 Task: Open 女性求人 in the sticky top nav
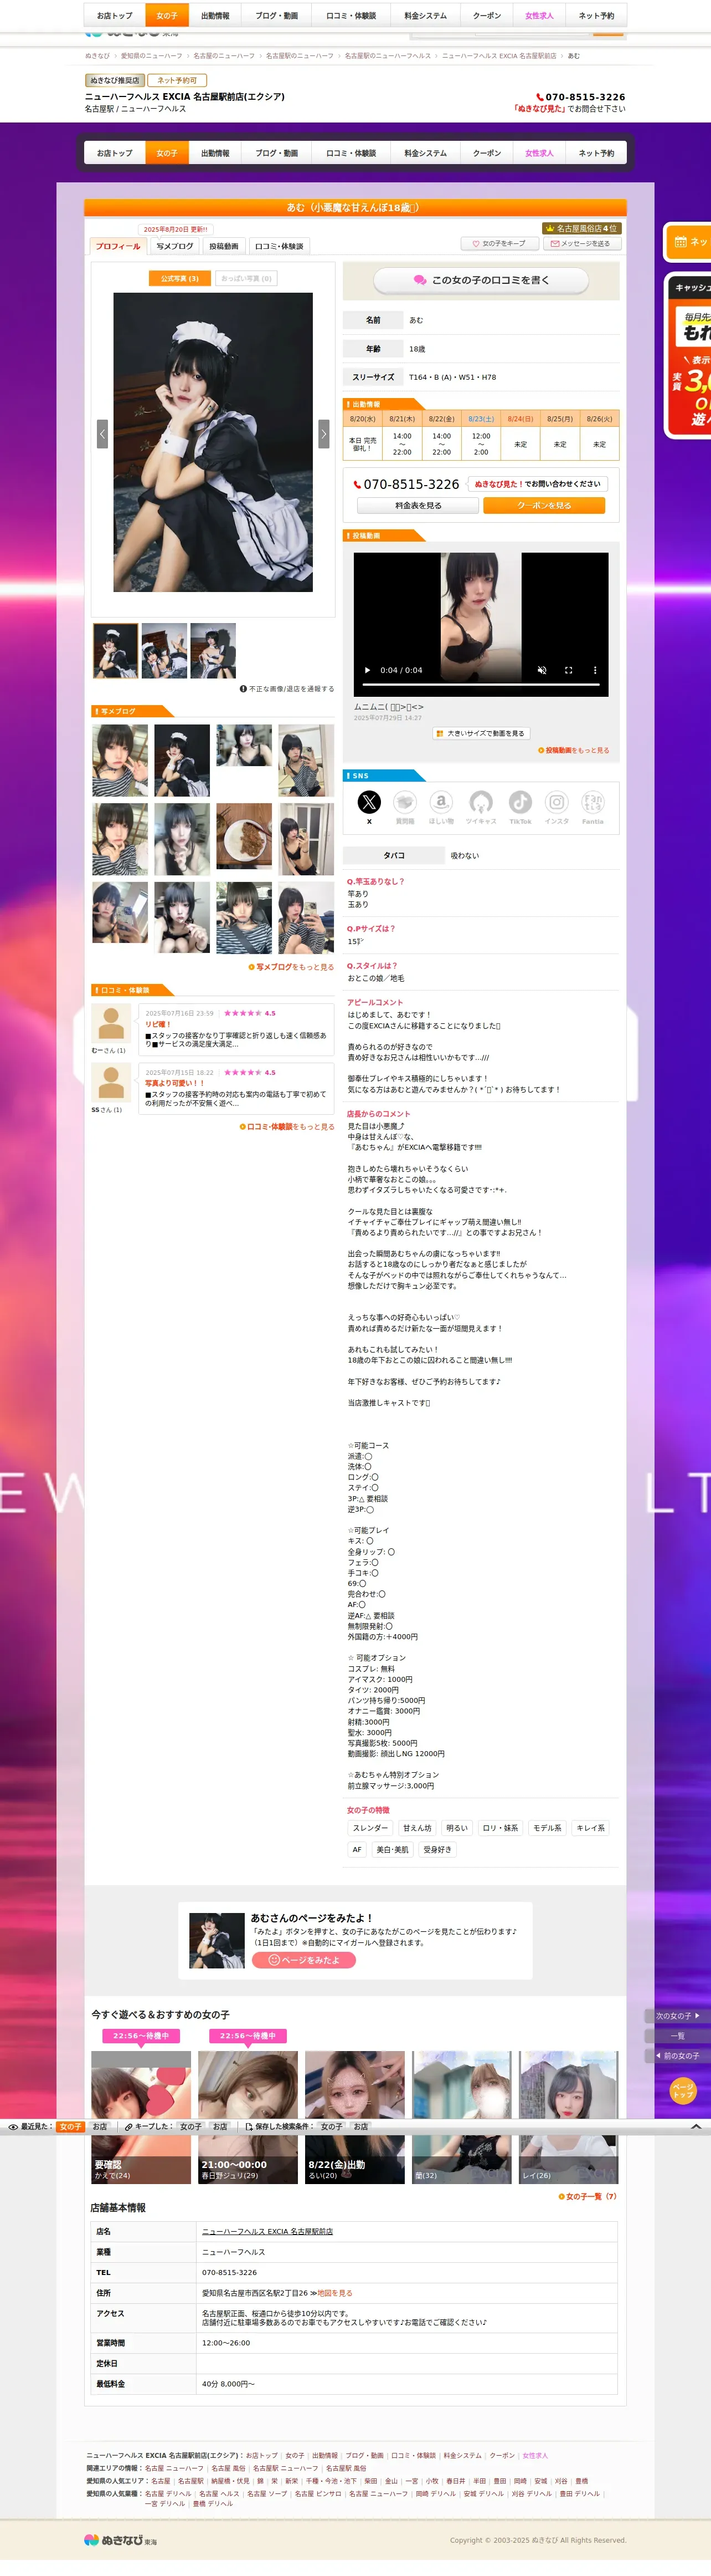point(539,15)
